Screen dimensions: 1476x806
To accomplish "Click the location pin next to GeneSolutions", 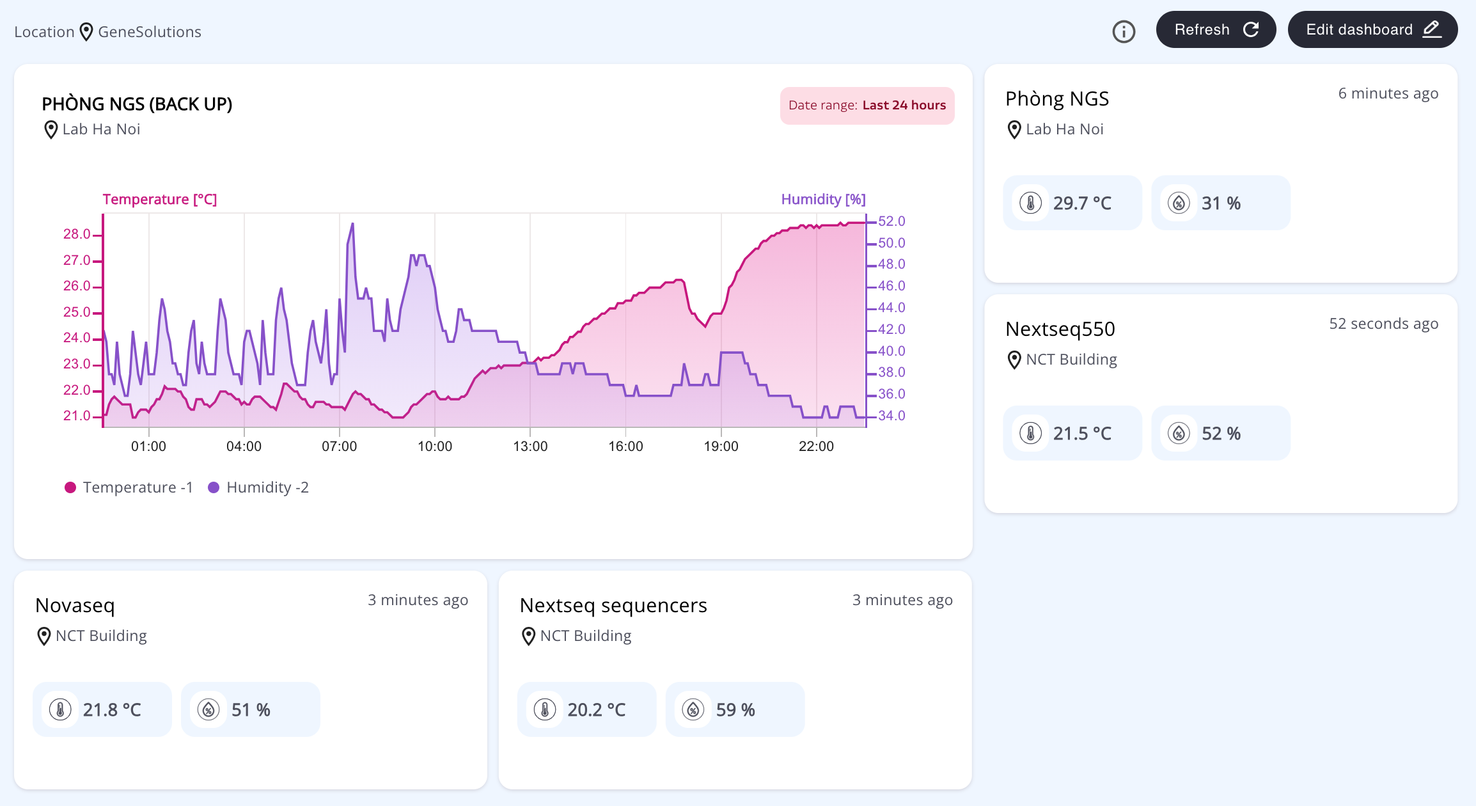I will pyautogui.click(x=86, y=32).
